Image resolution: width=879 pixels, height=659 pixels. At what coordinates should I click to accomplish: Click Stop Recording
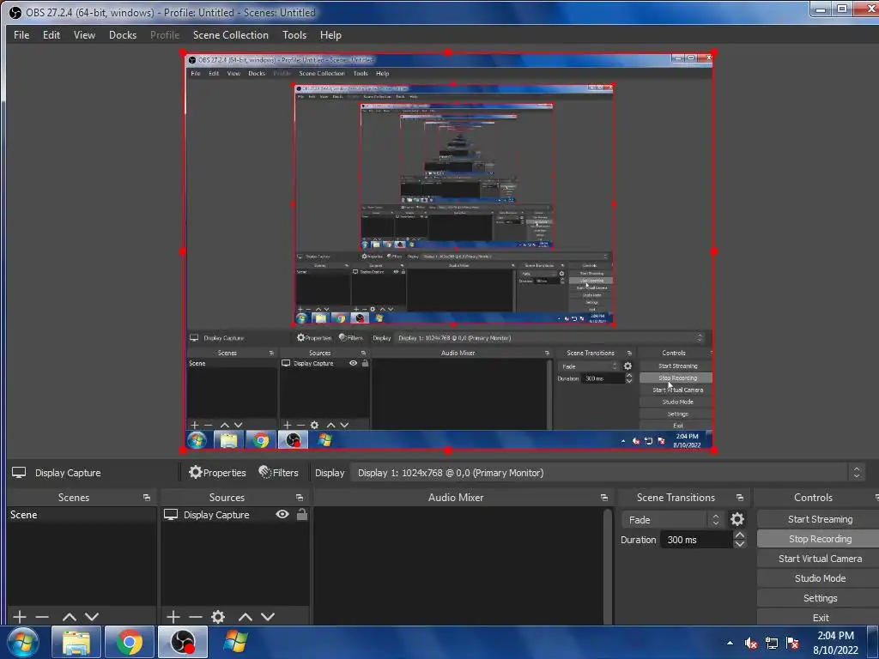[x=820, y=539]
